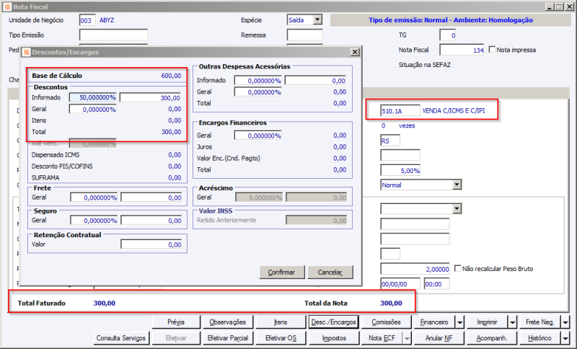Click the RS state field
Viewport: 577px width, 349px height.
(x=390, y=141)
